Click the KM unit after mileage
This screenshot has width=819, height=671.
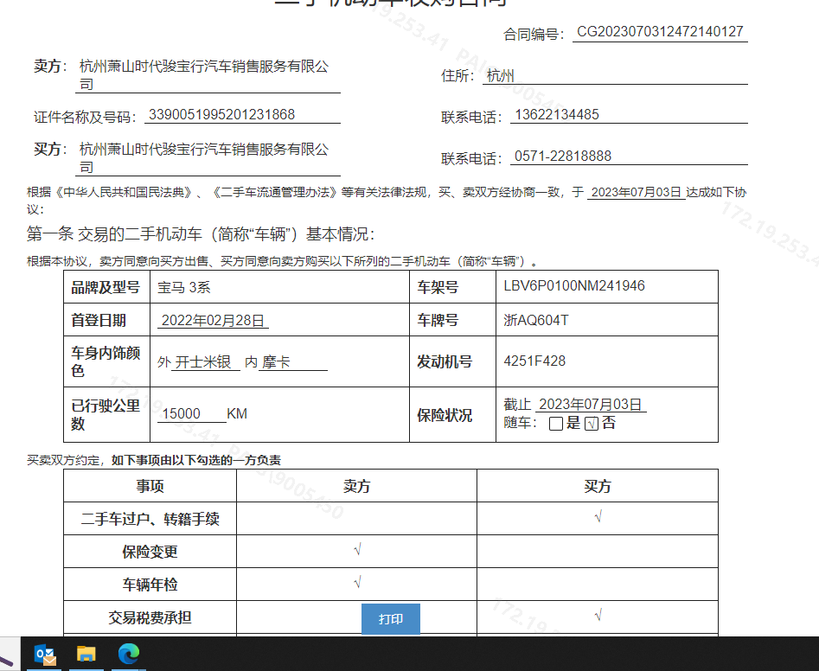click(237, 413)
